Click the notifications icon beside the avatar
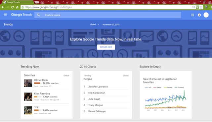The width and height of the screenshot is (212, 122). click(199, 15)
